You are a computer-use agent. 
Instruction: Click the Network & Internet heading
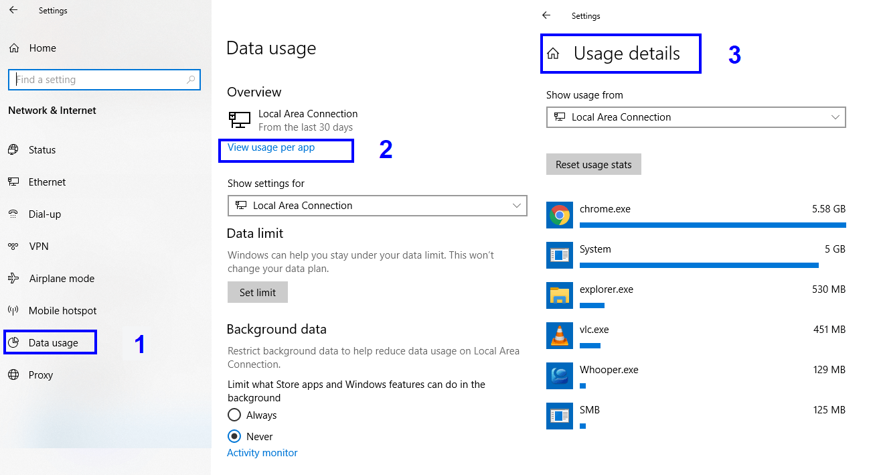pyautogui.click(x=52, y=111)
